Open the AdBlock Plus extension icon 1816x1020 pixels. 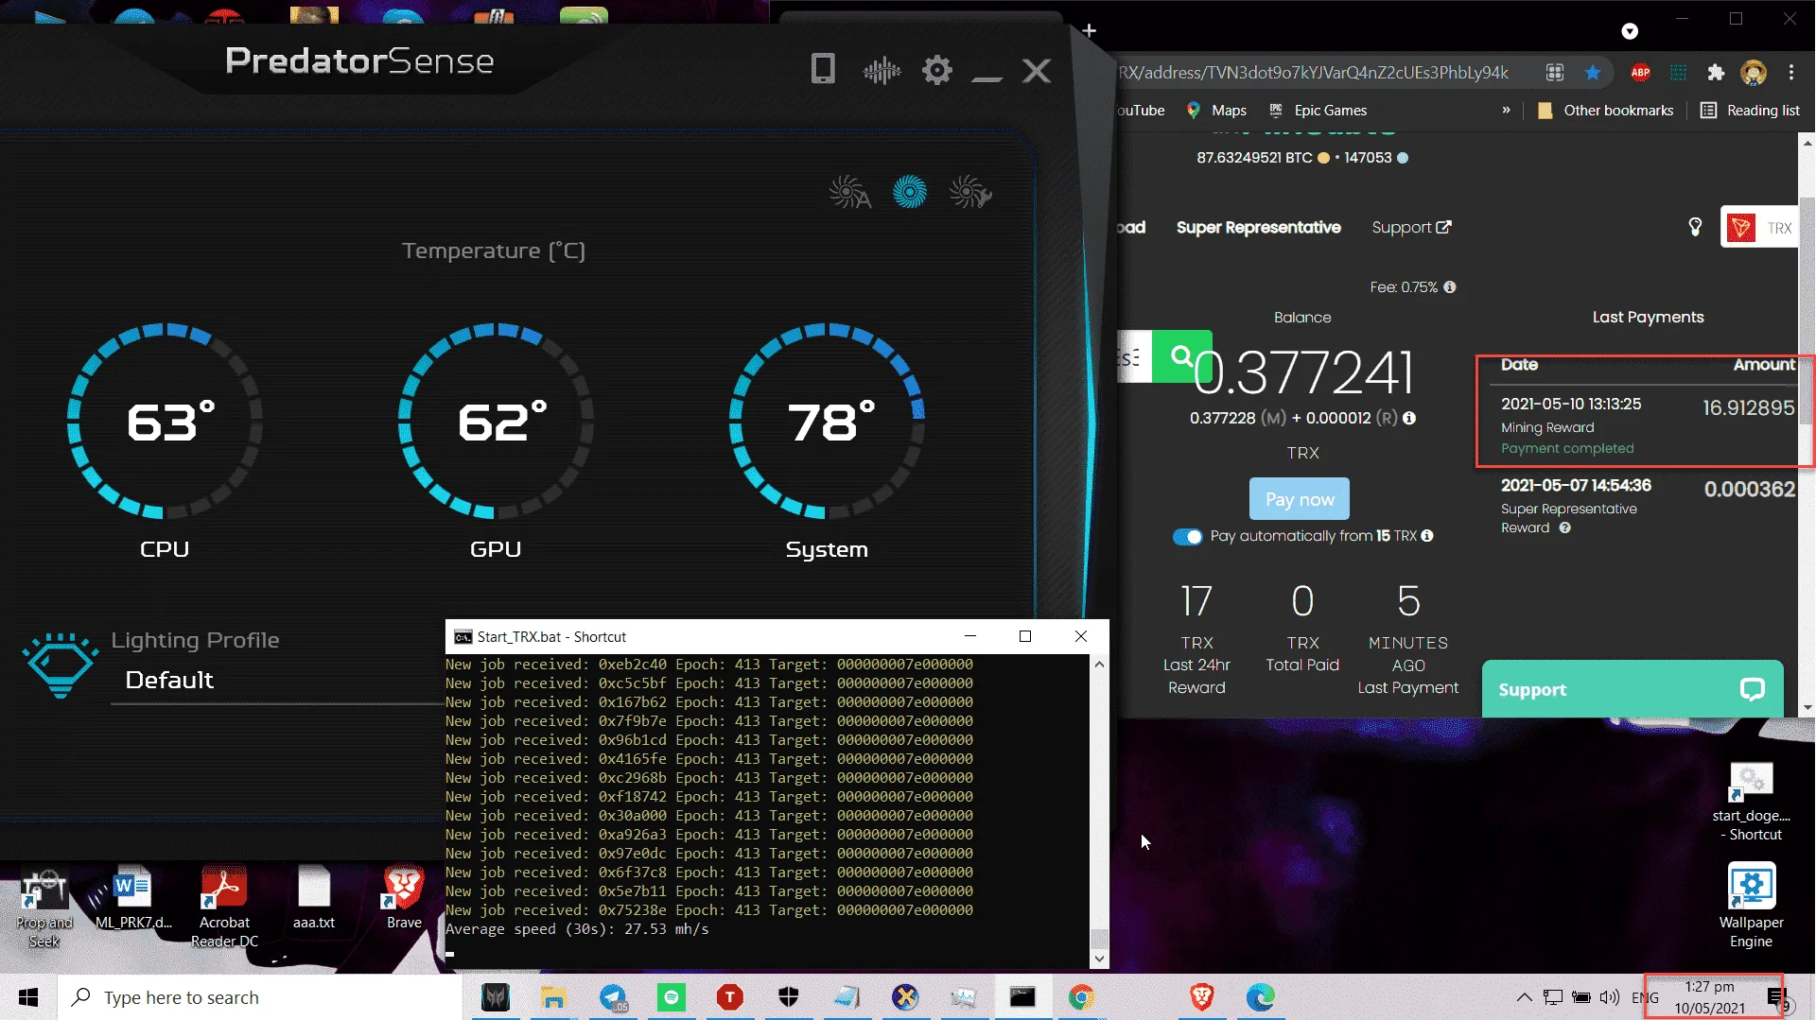click(1640, 73)
